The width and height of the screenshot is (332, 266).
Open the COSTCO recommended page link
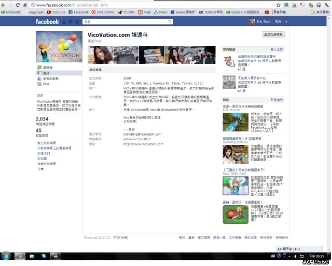pos(256,57)
